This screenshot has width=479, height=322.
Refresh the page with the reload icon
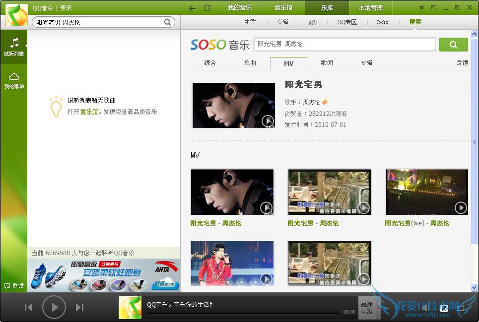(x=207, y=8)
